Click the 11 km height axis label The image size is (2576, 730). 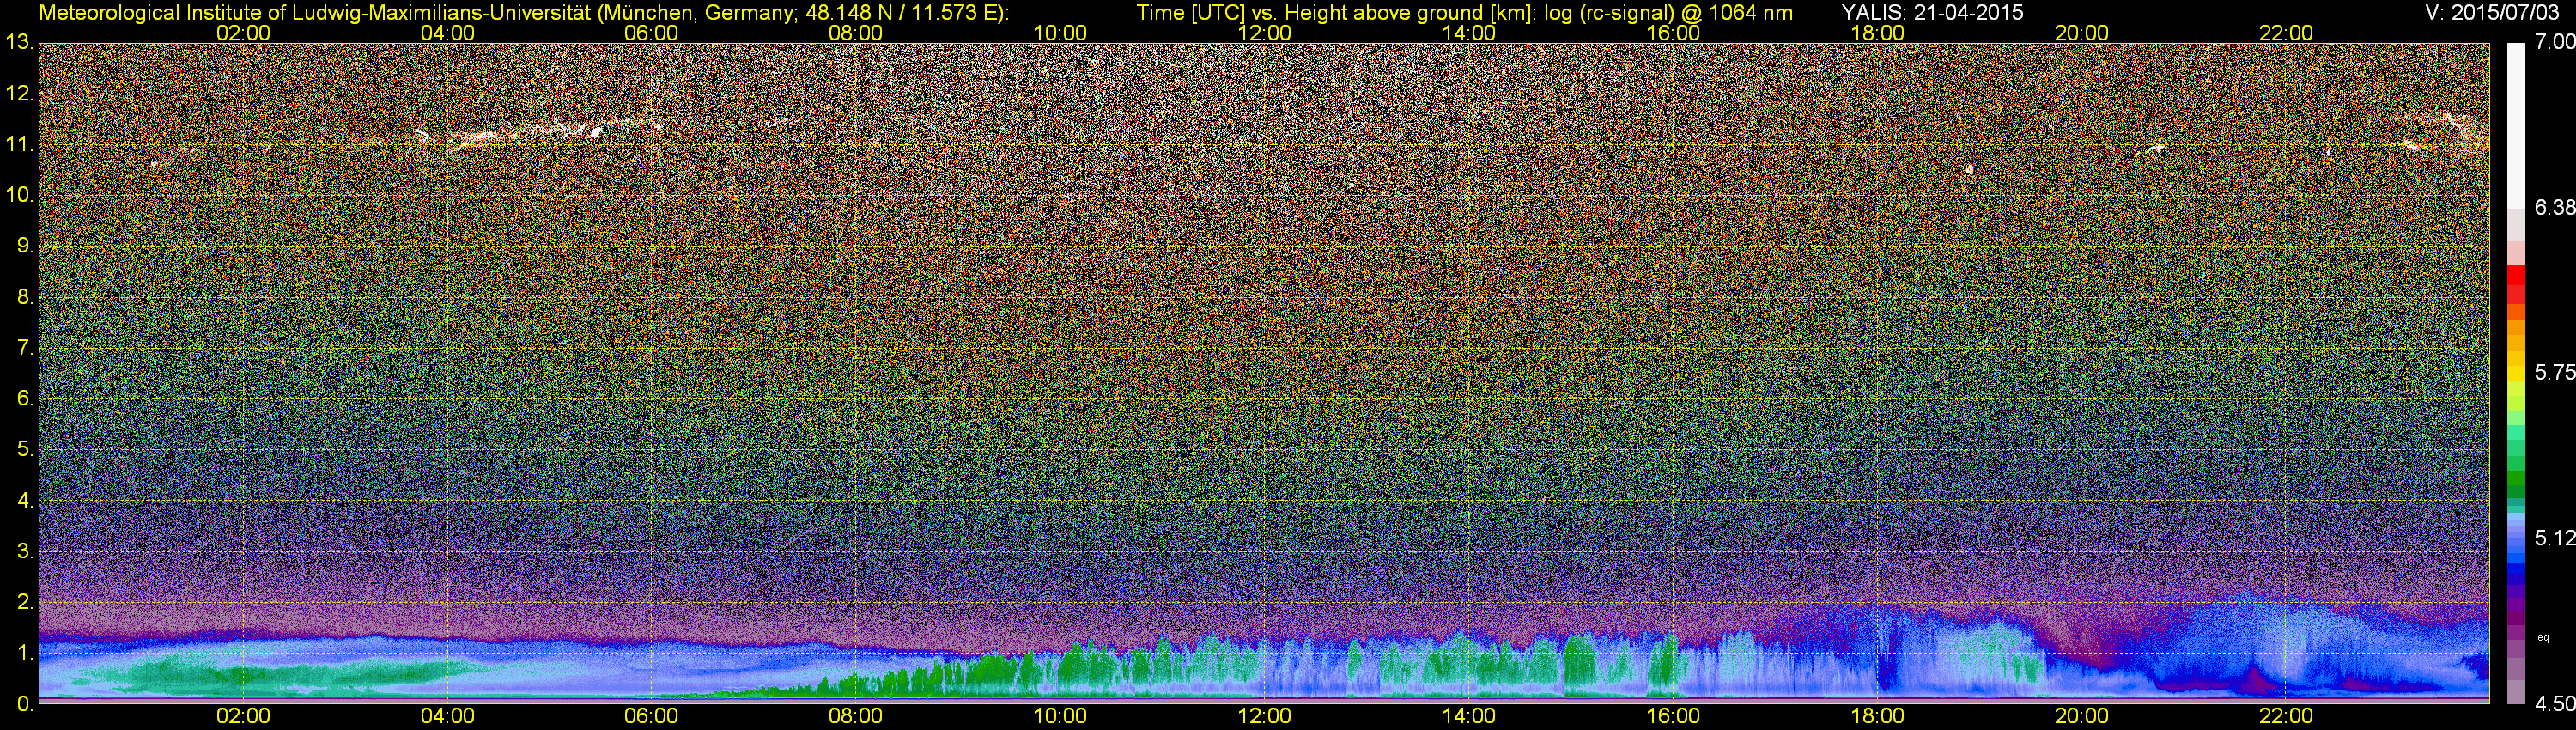click(18, 145)
